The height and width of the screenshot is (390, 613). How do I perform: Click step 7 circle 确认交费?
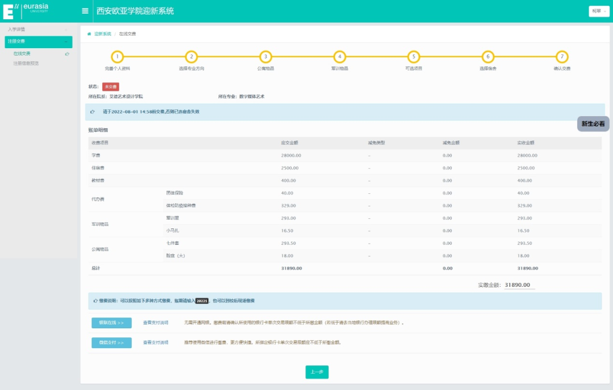coord(561,57)
